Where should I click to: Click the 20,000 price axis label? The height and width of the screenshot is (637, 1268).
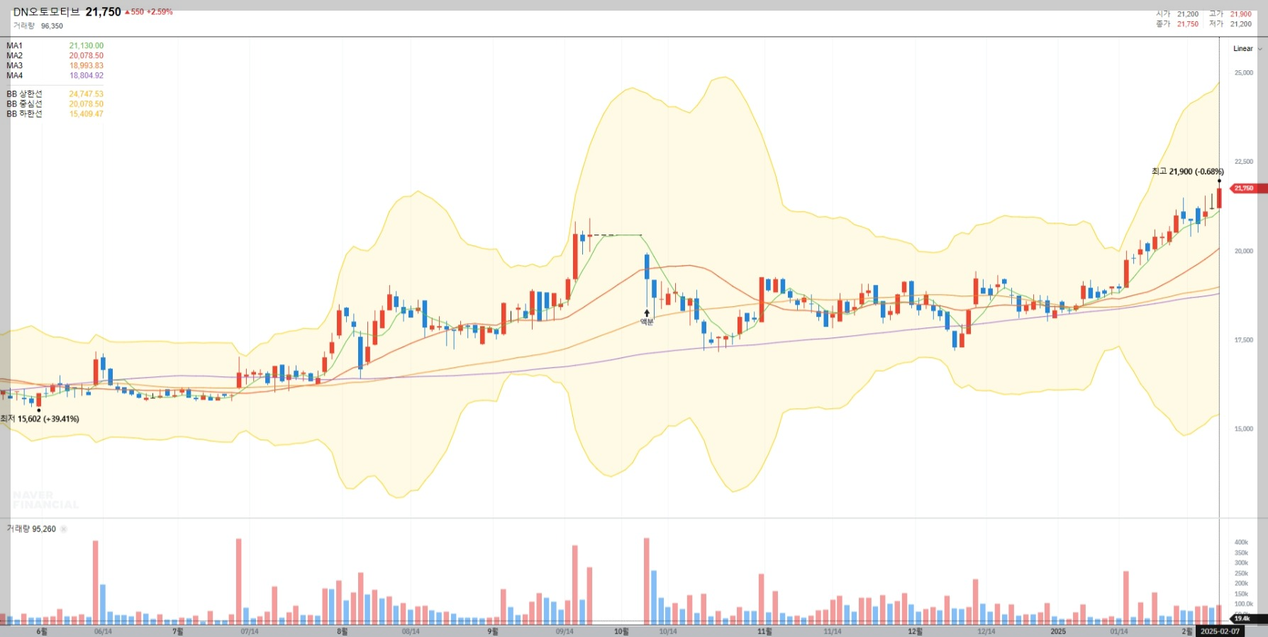tap(1244, 252)
